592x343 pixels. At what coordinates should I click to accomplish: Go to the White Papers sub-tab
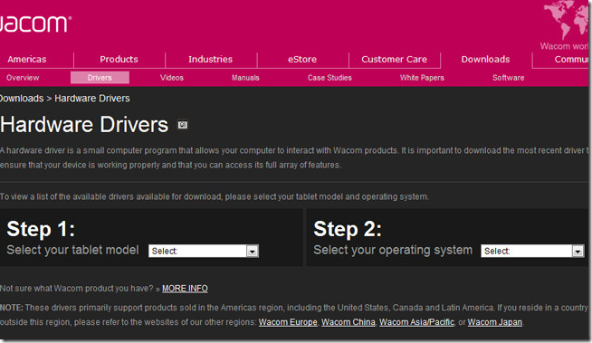[422, 78]
